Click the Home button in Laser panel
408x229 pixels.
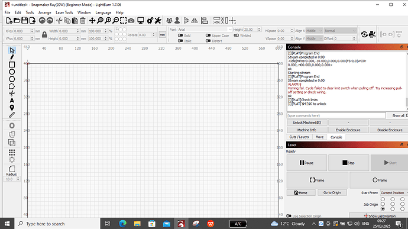pyautogui.click(x=301, y=192)
